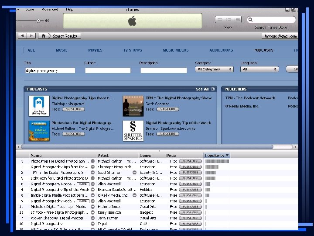The image size is (314, 236).
Task: Open TPN - The Podcast Network publisher link
Action: tap(250, 98)
